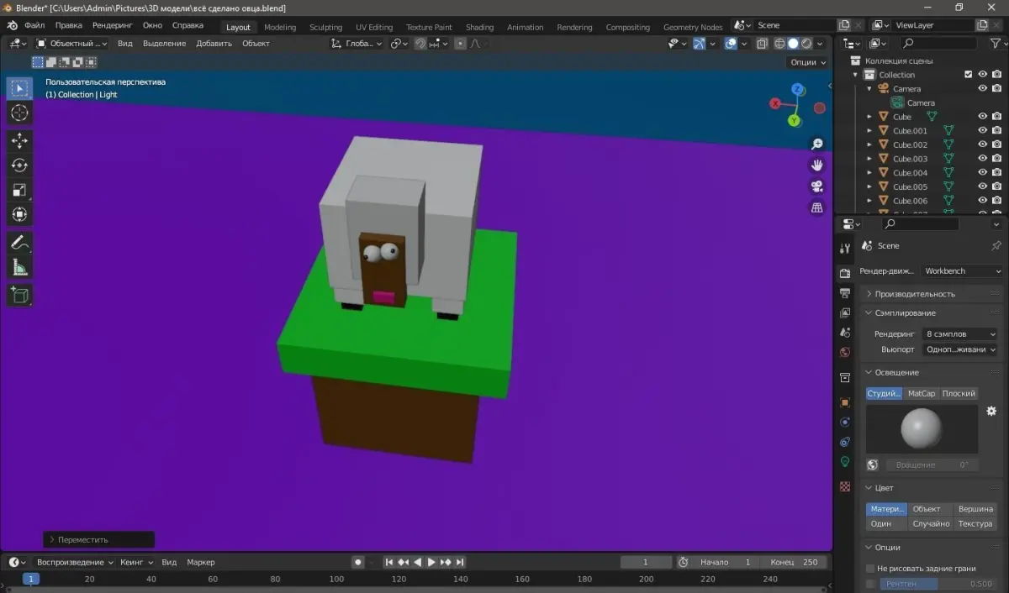1009x593 pixels.
Task: Enable 'Не рисовать задние грани' checkbox
Action: click(870, 569)
